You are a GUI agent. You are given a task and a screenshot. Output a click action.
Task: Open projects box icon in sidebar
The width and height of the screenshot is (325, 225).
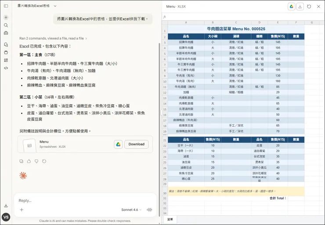[x=6, y=52]
